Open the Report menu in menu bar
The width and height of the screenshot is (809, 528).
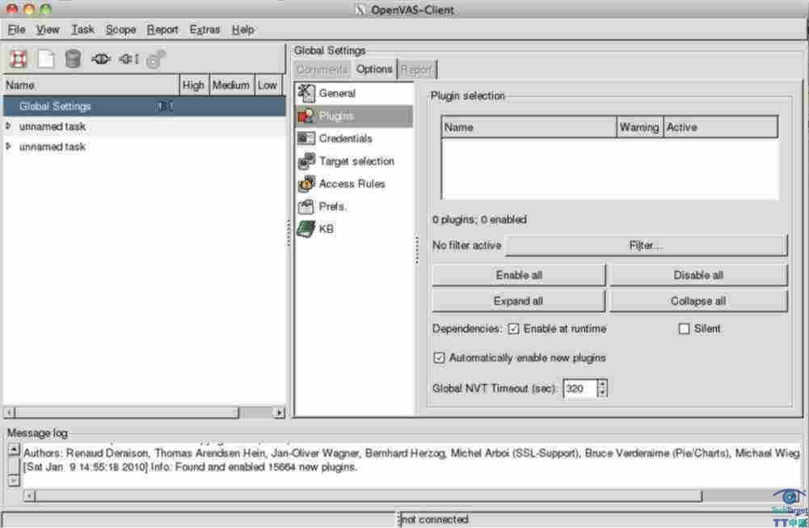[x=162, y=30]
